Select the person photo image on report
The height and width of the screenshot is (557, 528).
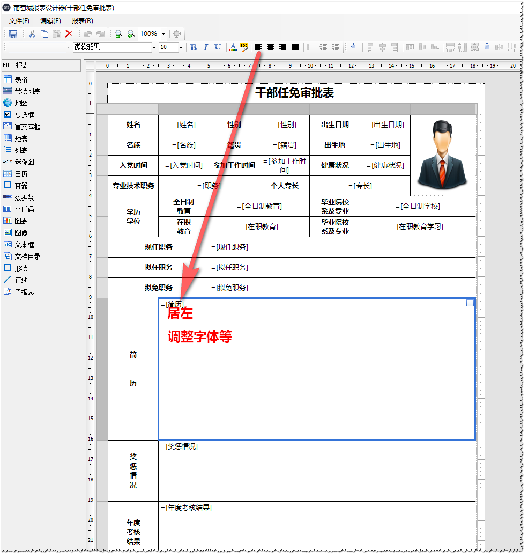click(442, 155)
